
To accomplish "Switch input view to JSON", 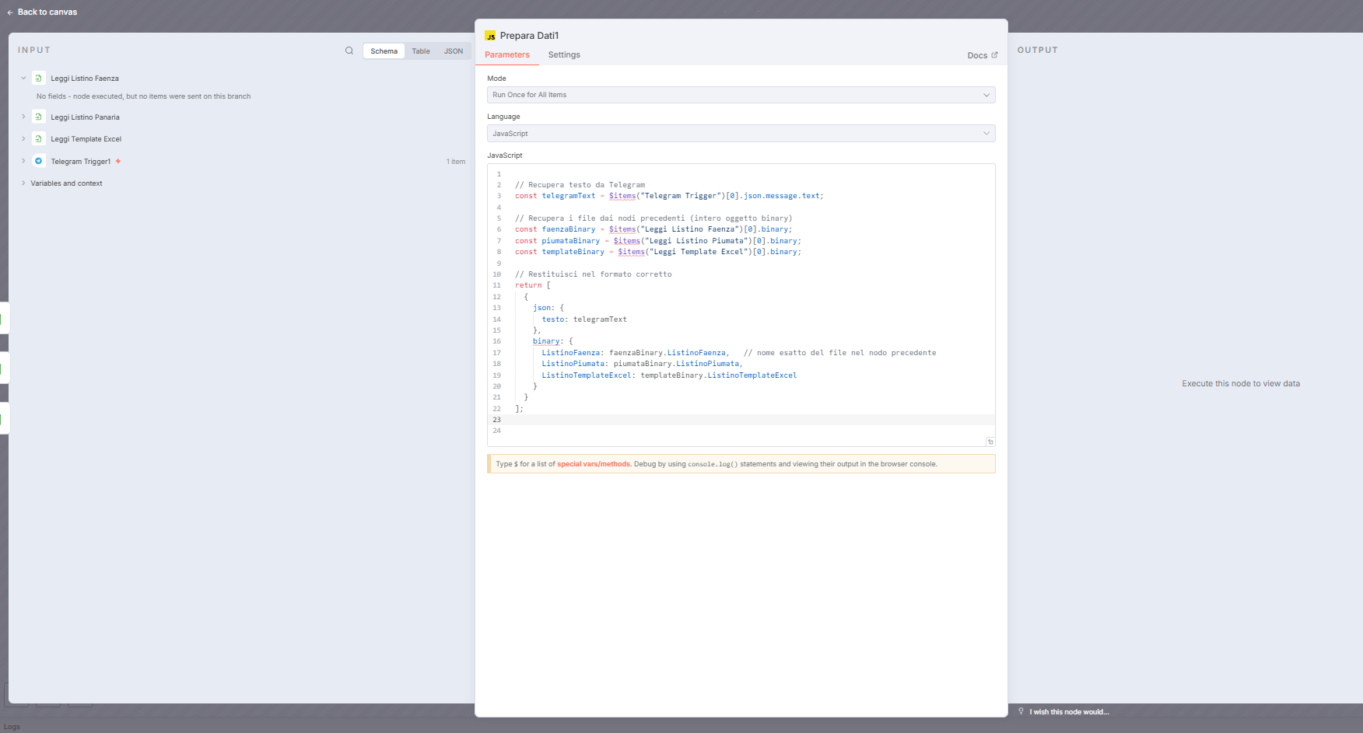I will pyautogui.click(x=453, y=51).
